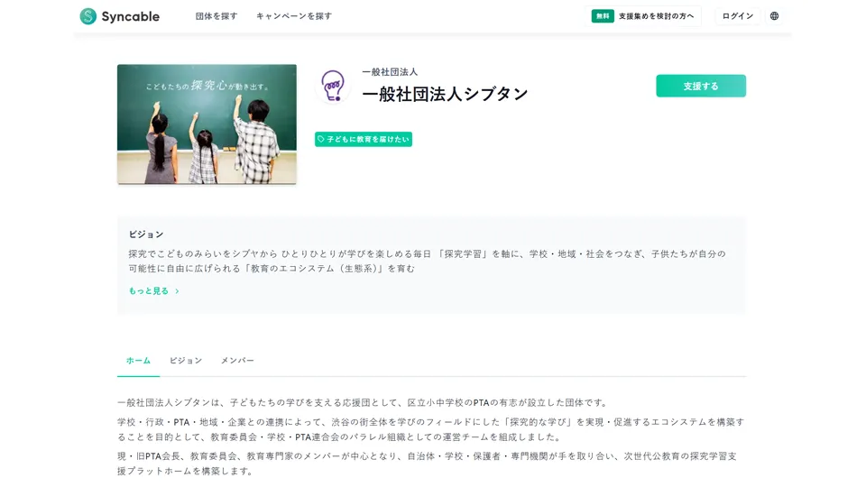Click the lightbulb organization logo
The image size is (866, 487).
333,87
